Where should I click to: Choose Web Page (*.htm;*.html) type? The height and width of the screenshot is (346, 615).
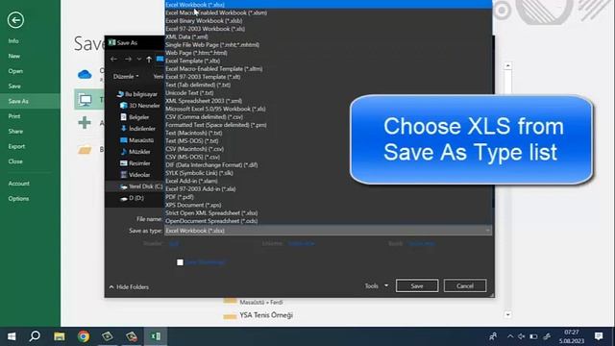(328, 53)
